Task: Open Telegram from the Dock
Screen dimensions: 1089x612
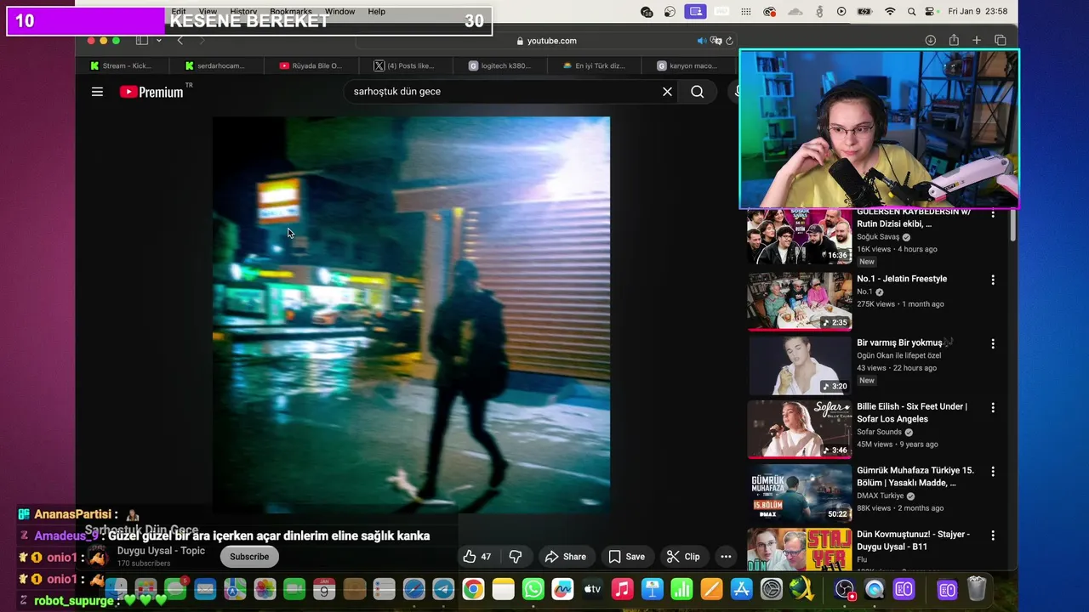Action: (x=443, y=589)
